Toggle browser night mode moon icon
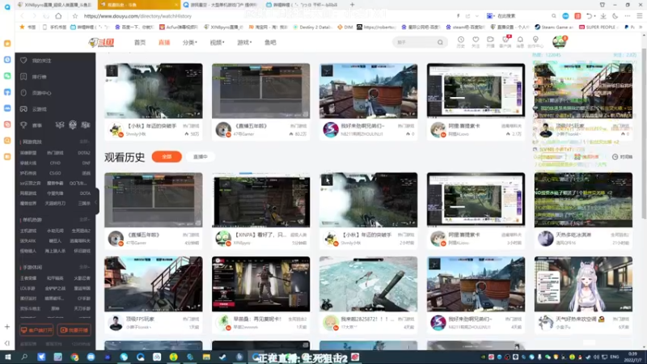 (x=615, y=16)
